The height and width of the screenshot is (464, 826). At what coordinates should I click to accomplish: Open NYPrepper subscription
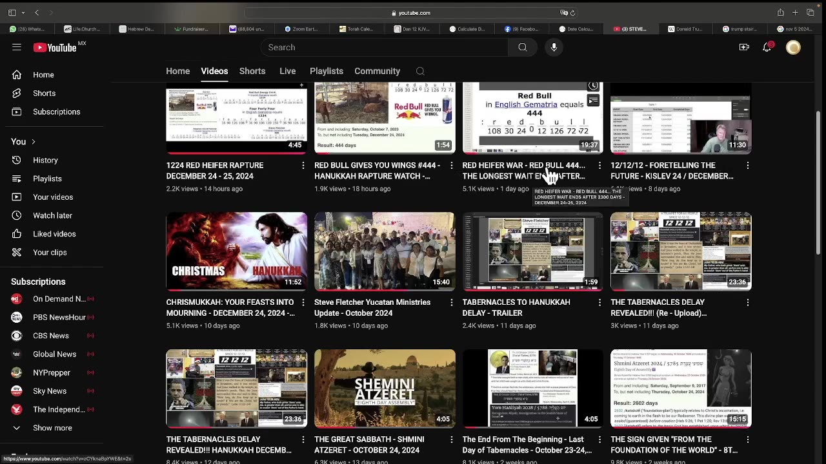point(52,372)
